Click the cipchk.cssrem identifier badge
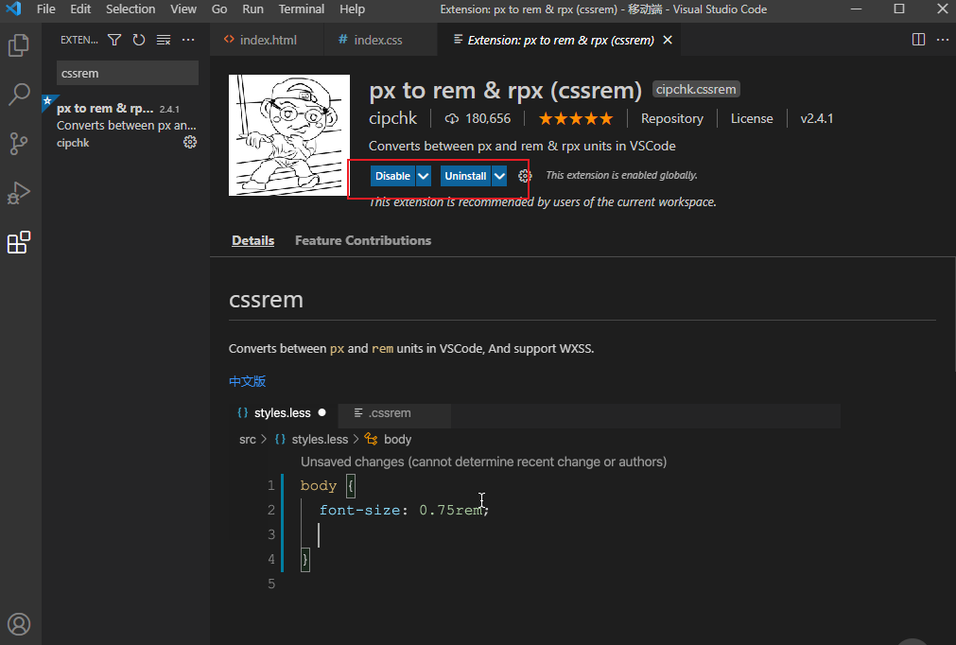 click(696, 89)
